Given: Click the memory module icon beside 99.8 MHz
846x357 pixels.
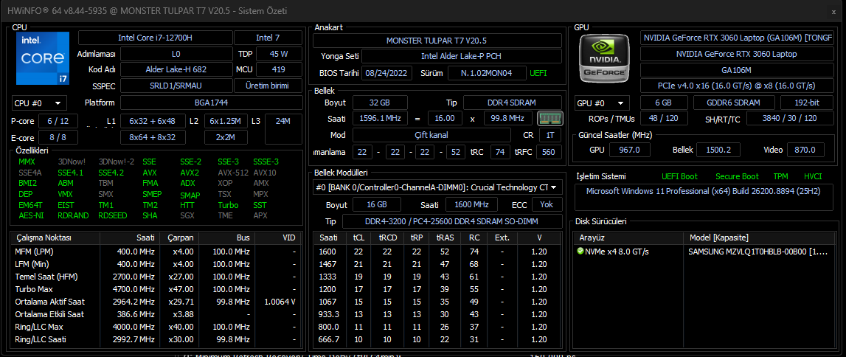Looking at the screenshot, I should pyautogui.click(x=550, y=118).
